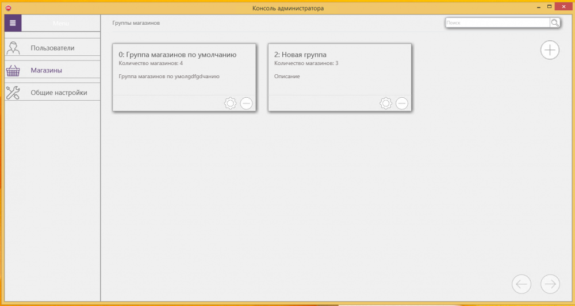The image size is (575, 306).
Task: Open Общие настройки section
Action: click(52, 93)
